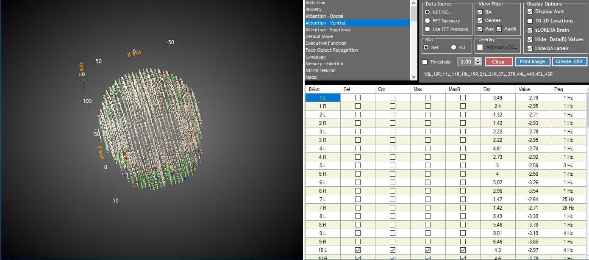Screen dimensions: 589x260
Task: Toggle the MaxB view filter checkbox
Action: (499, 29)
